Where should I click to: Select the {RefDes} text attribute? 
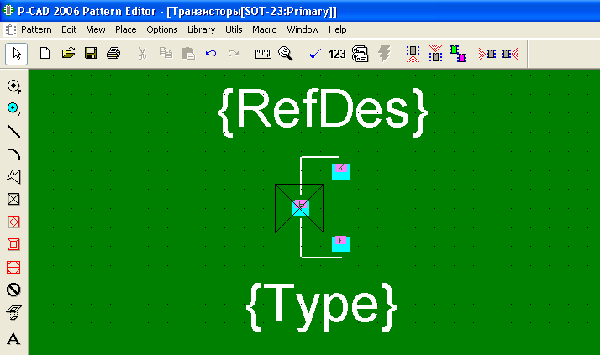pos(322,112)
